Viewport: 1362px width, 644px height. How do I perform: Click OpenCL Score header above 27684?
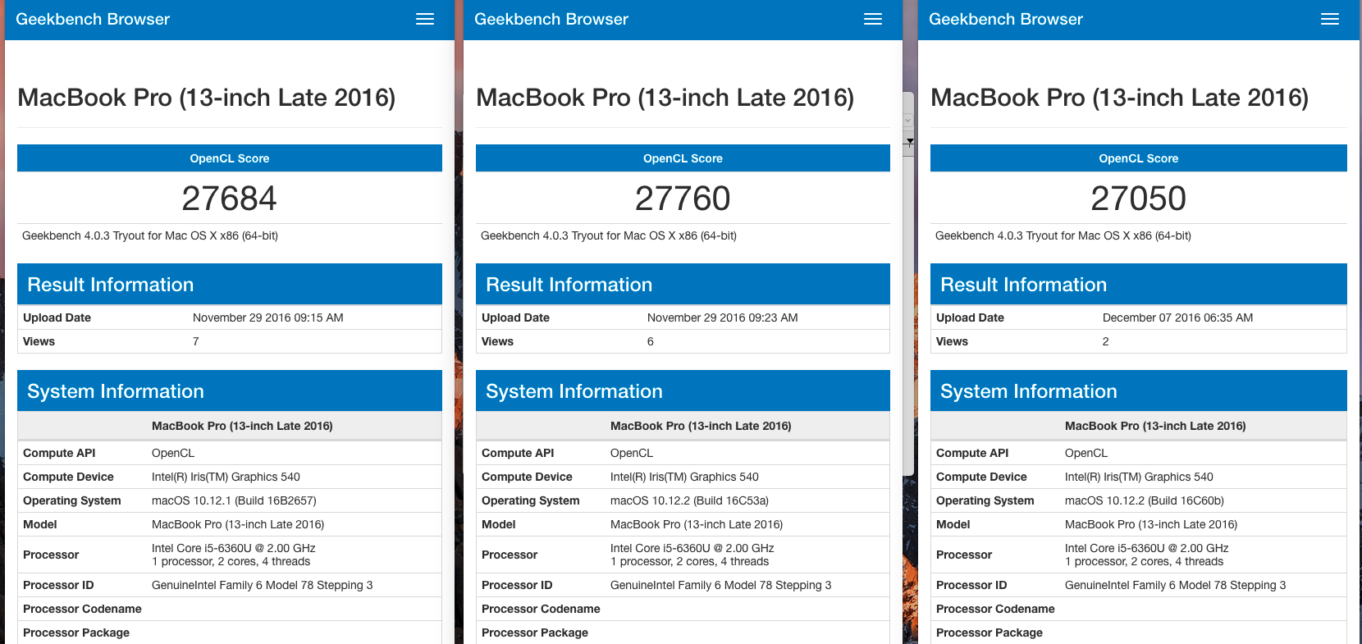click(x=230, y=158)
